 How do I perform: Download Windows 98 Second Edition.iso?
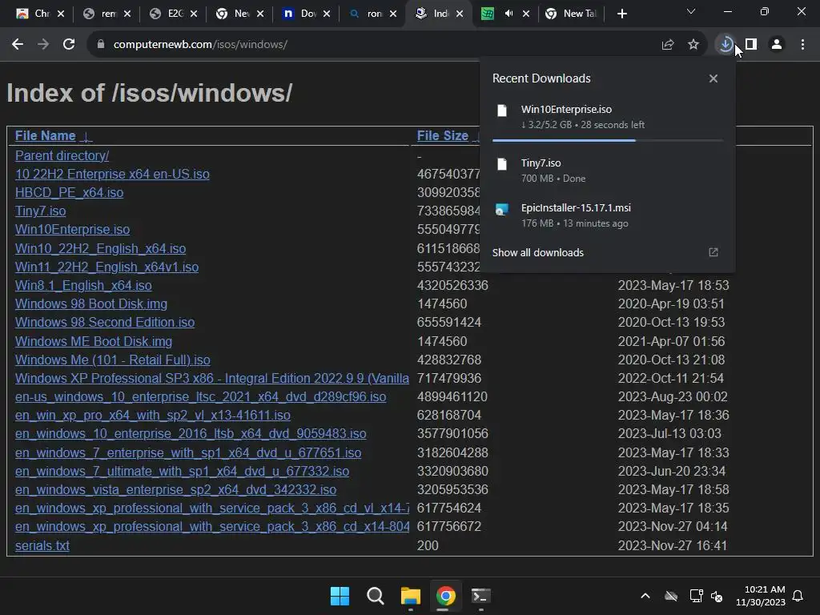point(105,322)
